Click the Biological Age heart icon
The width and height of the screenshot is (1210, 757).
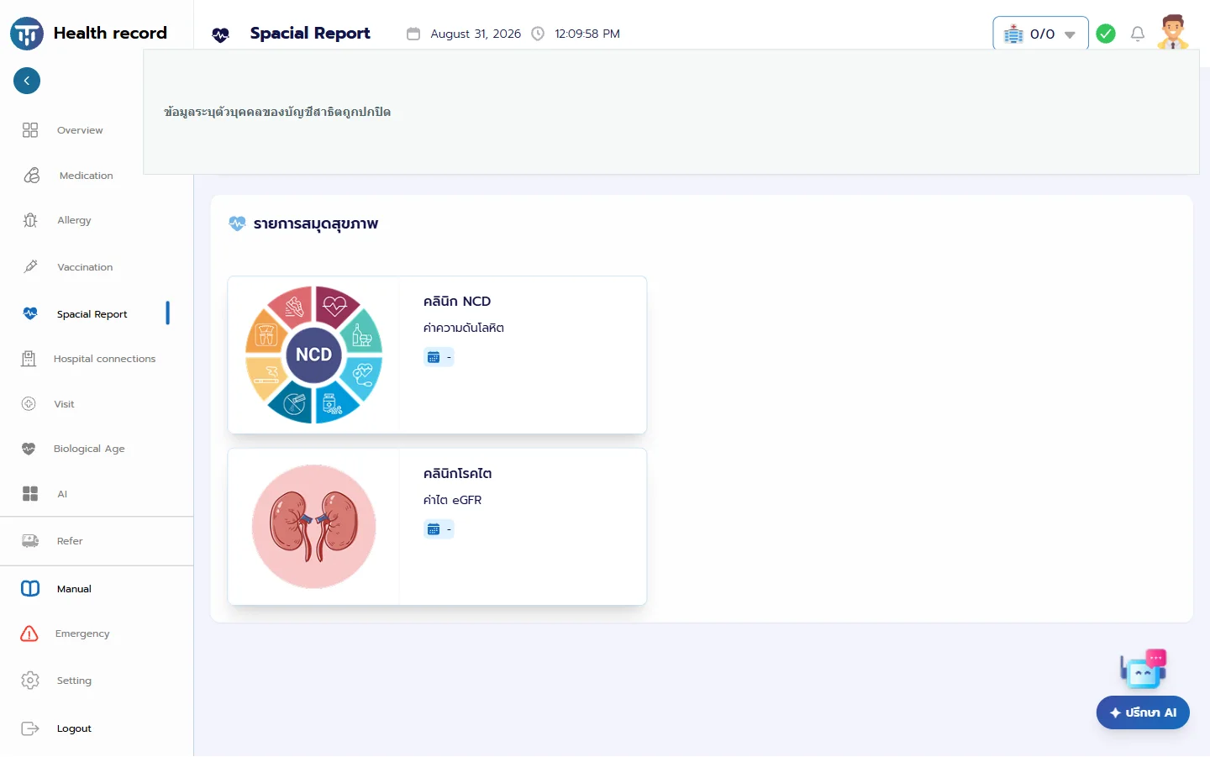(x=29, y=449)
